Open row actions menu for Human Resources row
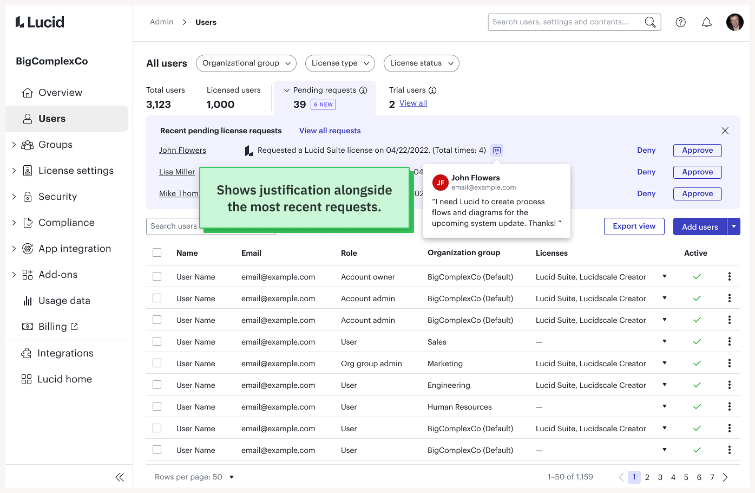This screenshot has height=493, width=755. click(730, 407)
